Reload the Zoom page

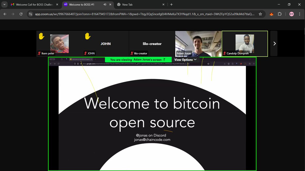tap(21, 14)
